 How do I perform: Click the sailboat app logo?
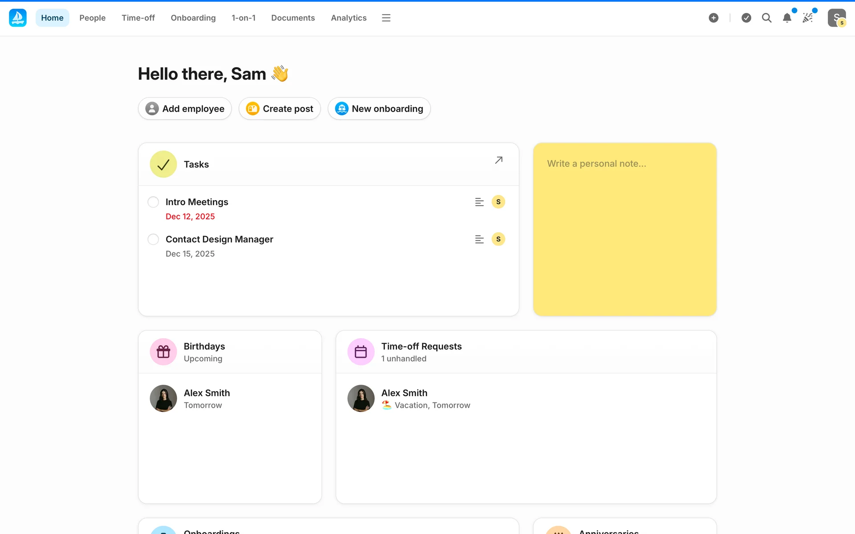[18, 18]
